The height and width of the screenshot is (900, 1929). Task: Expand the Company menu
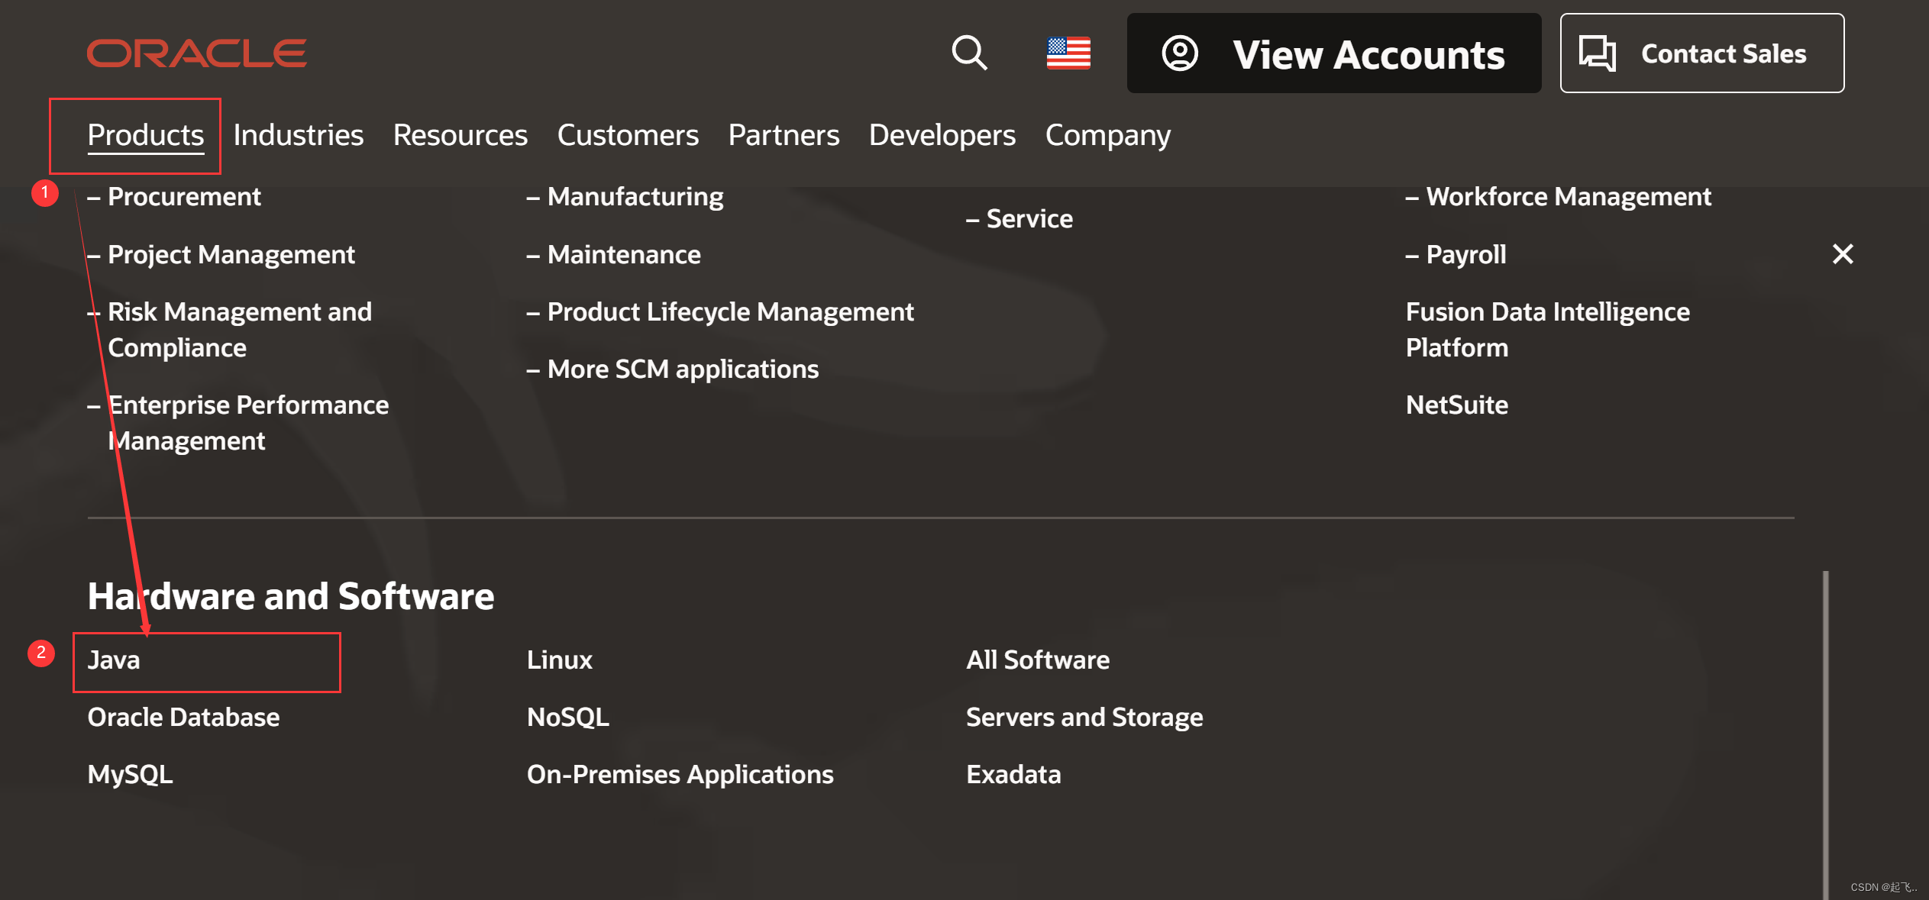coord(1107,135)
